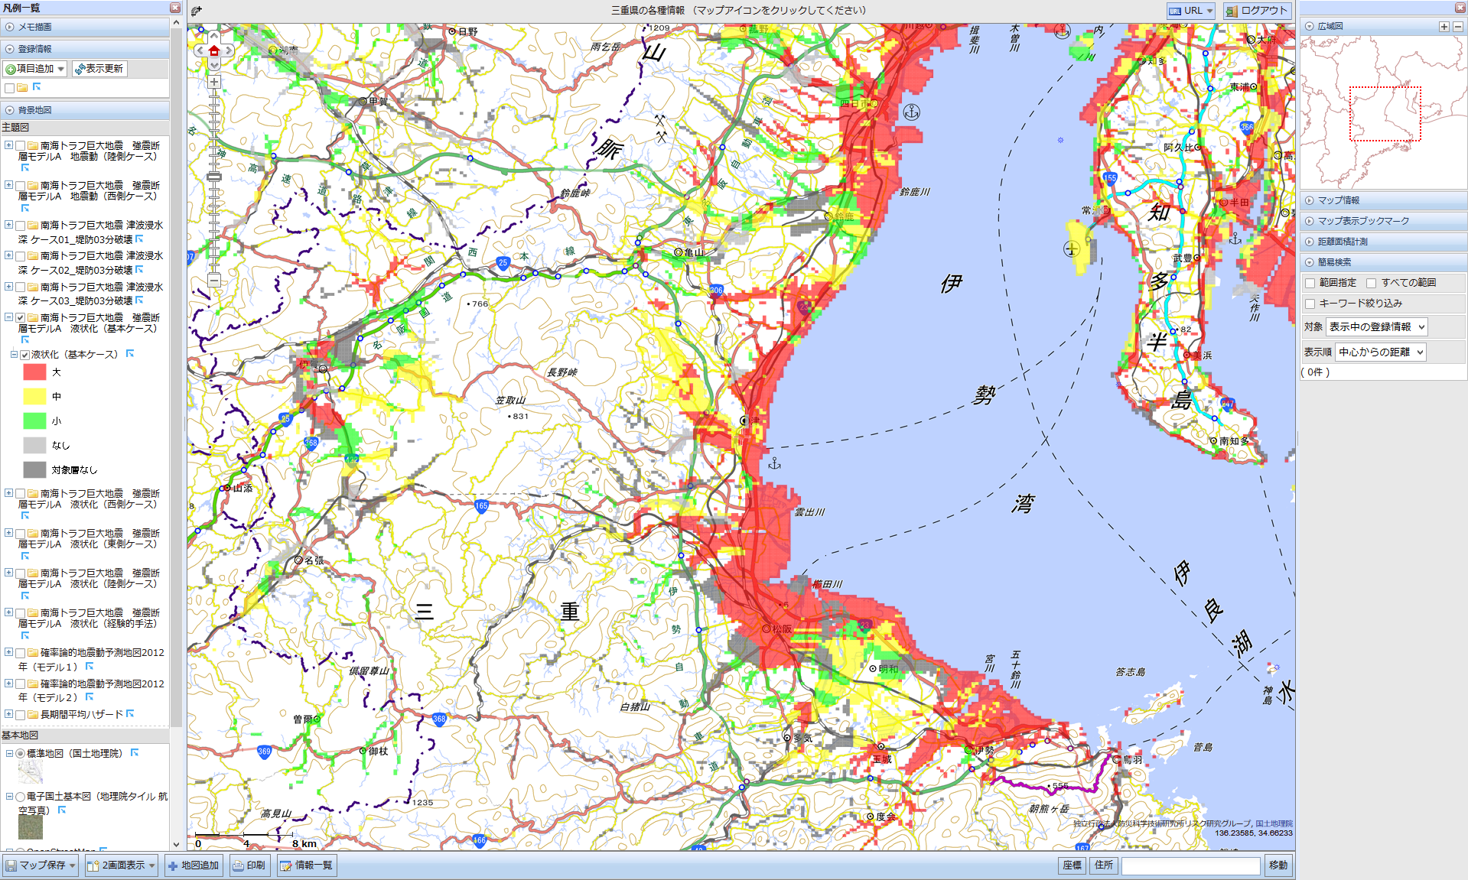Pan the map upward with arrow
This screenshot has height=880, width=1468.
point(214,36)
